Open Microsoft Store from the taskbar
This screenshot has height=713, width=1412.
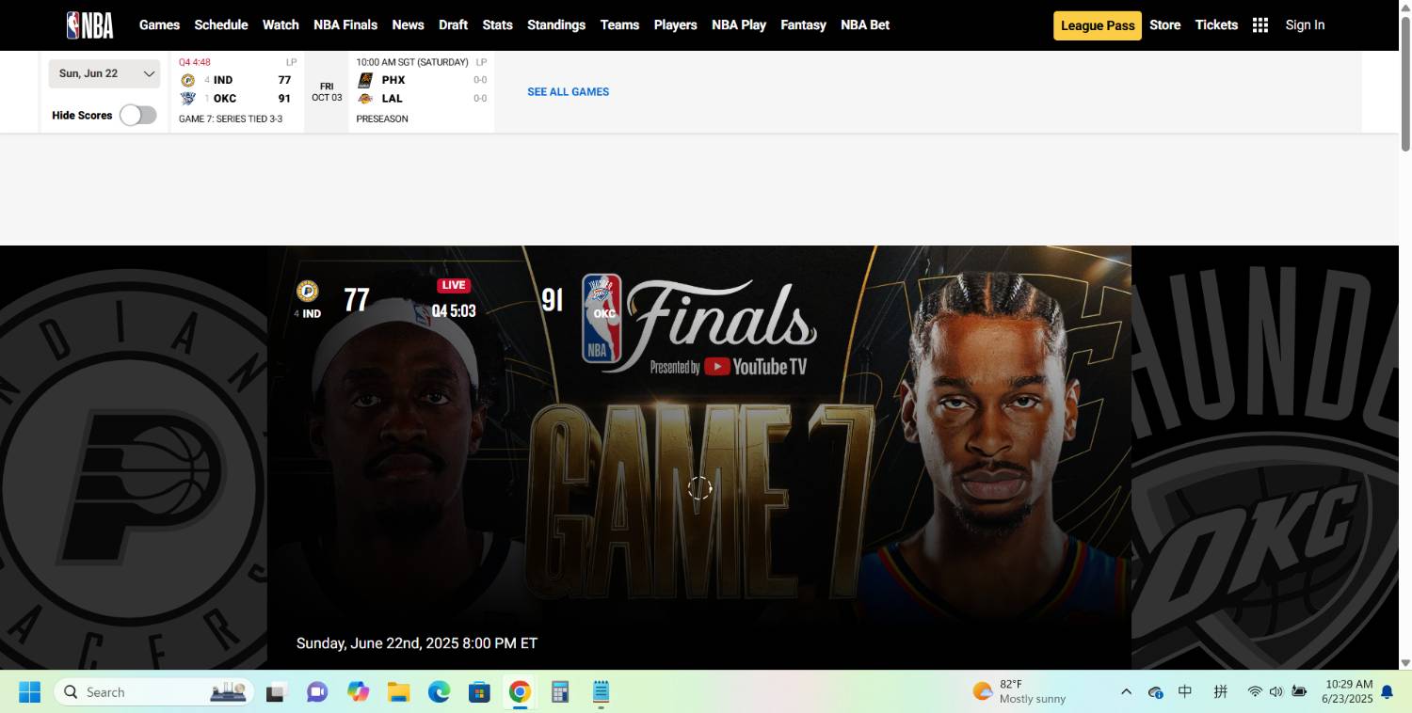[x=480, y=692]
